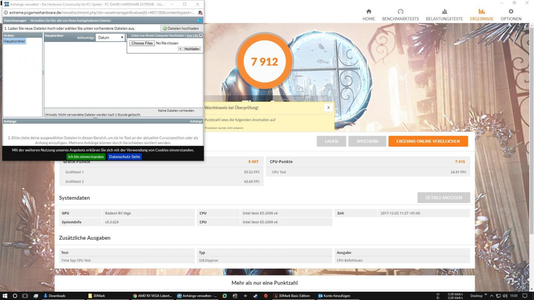Click the green square taskbar icon

click(x=225, y=296)
